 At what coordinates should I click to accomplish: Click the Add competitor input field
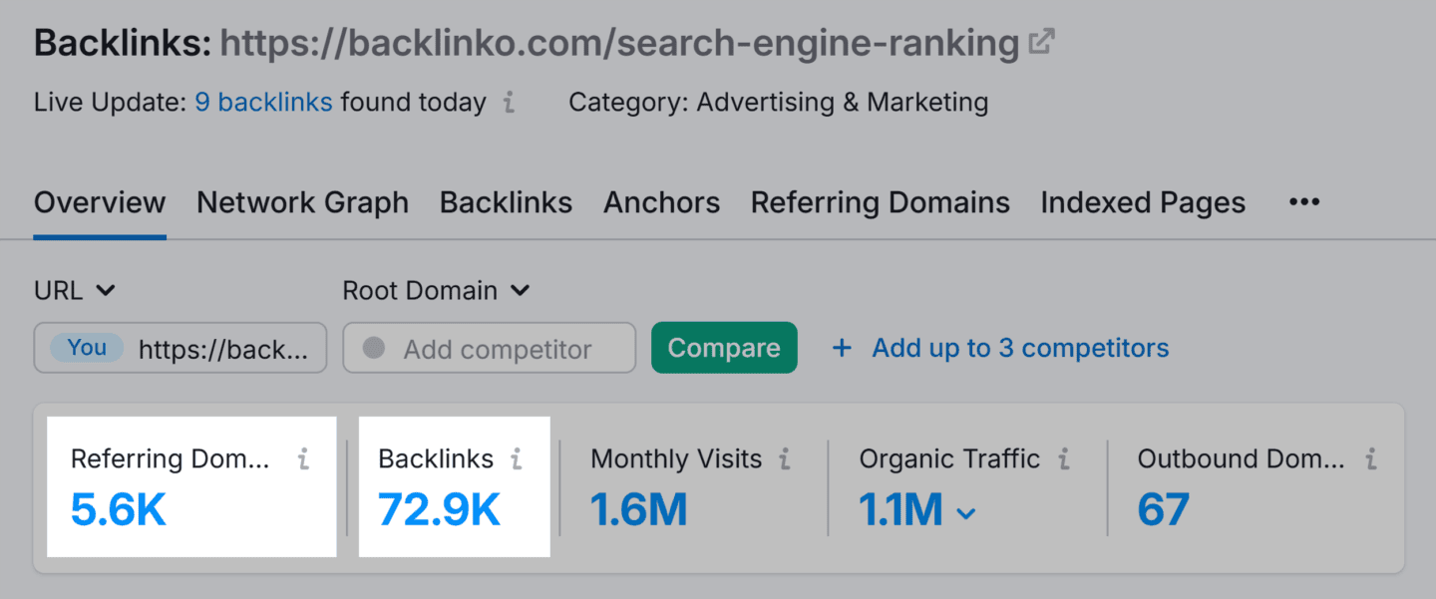(x=497, y=349)
